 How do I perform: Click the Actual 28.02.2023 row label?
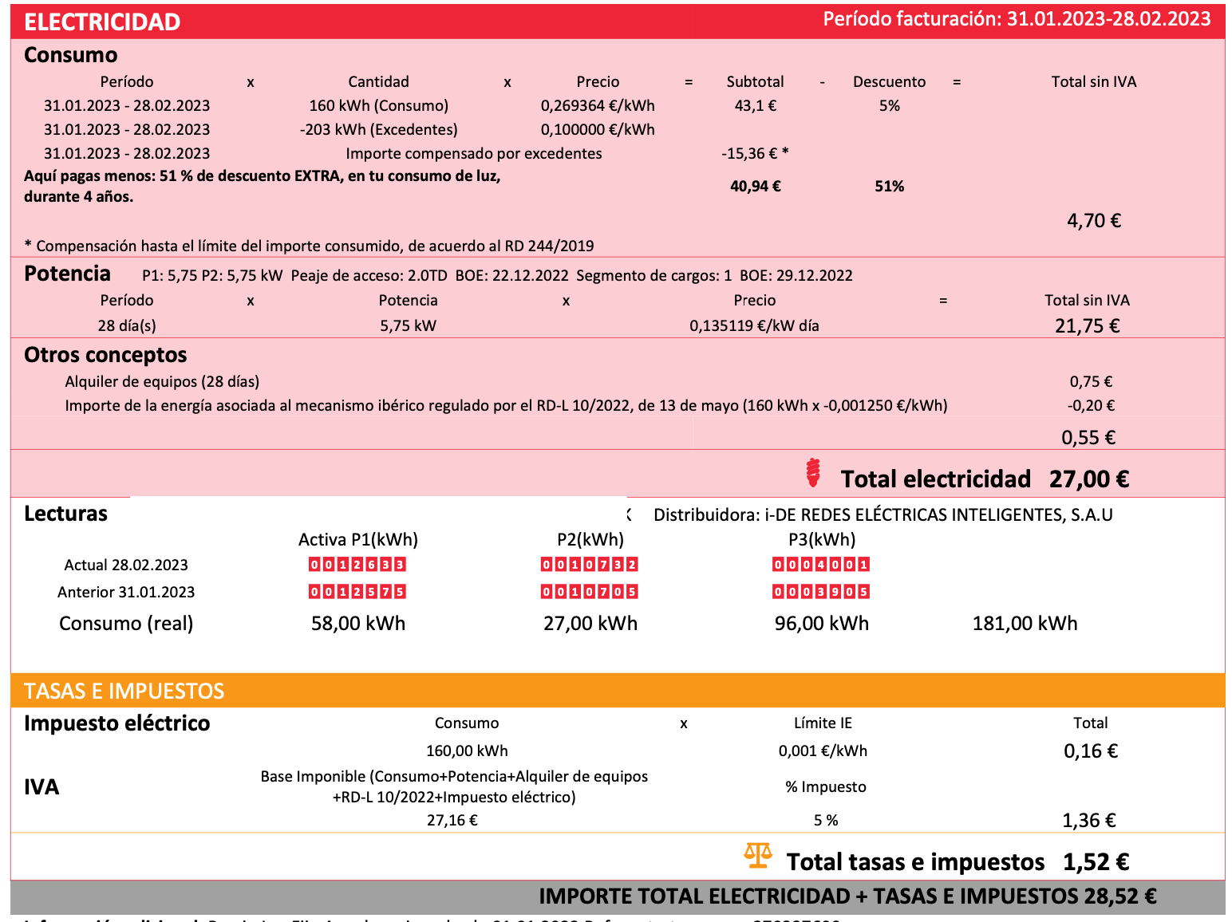click(x=126, y=565)
